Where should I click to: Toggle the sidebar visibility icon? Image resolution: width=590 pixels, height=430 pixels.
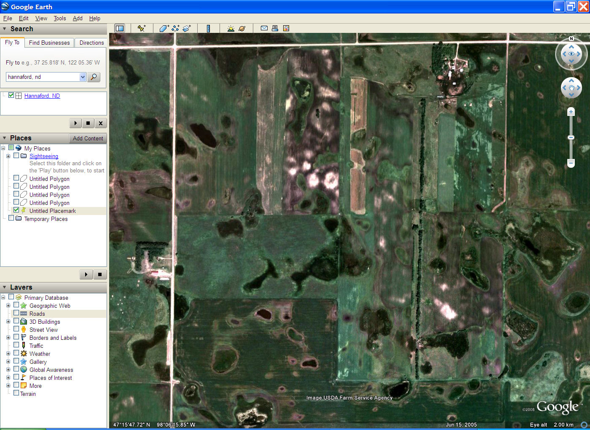point(120,28)
